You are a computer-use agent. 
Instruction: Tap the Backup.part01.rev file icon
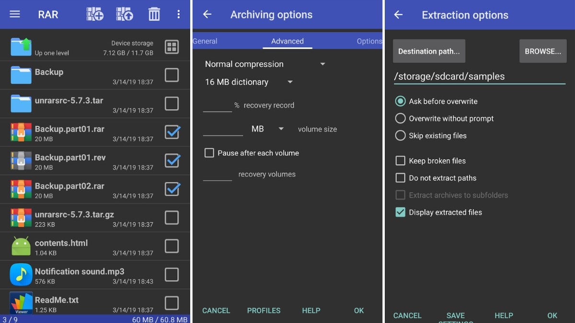(21, 161)
